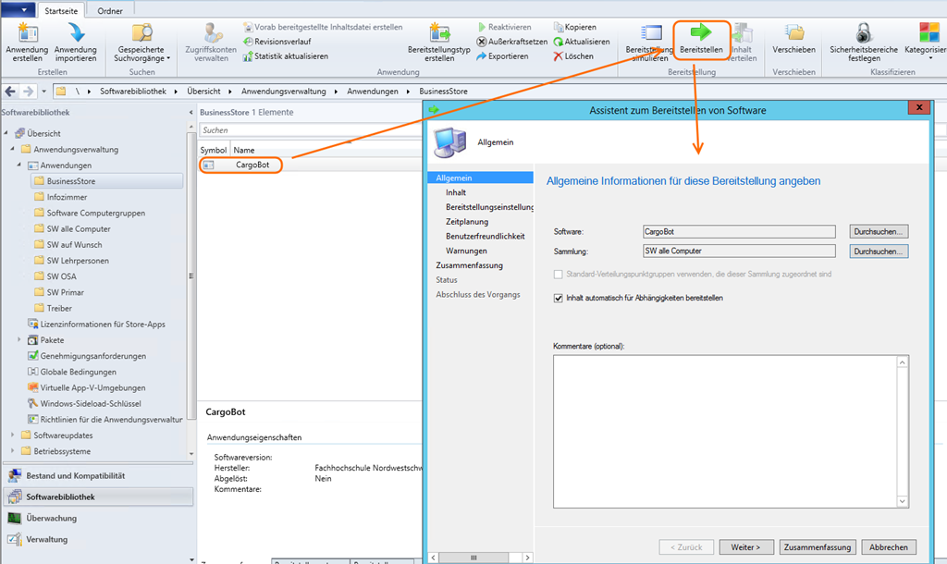947x564 pixels.
Task: Click the red Löschen ribbon item
Action: [x=572, y=56]
